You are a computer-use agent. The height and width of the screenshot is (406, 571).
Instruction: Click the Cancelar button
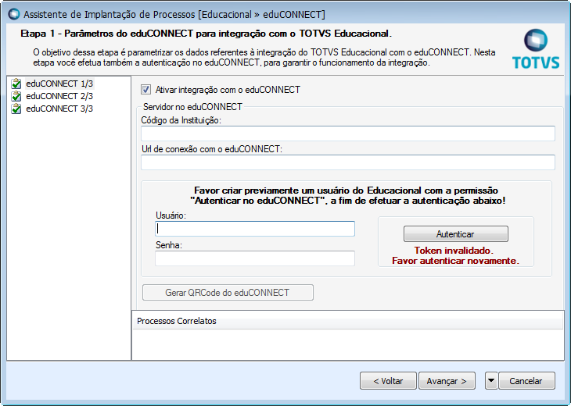point(526,381)
